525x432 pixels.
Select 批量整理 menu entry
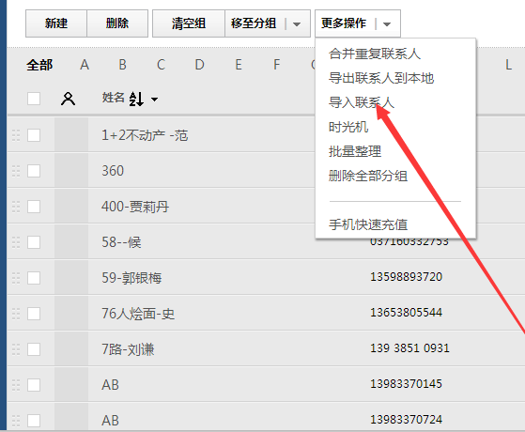pos(355,151)
